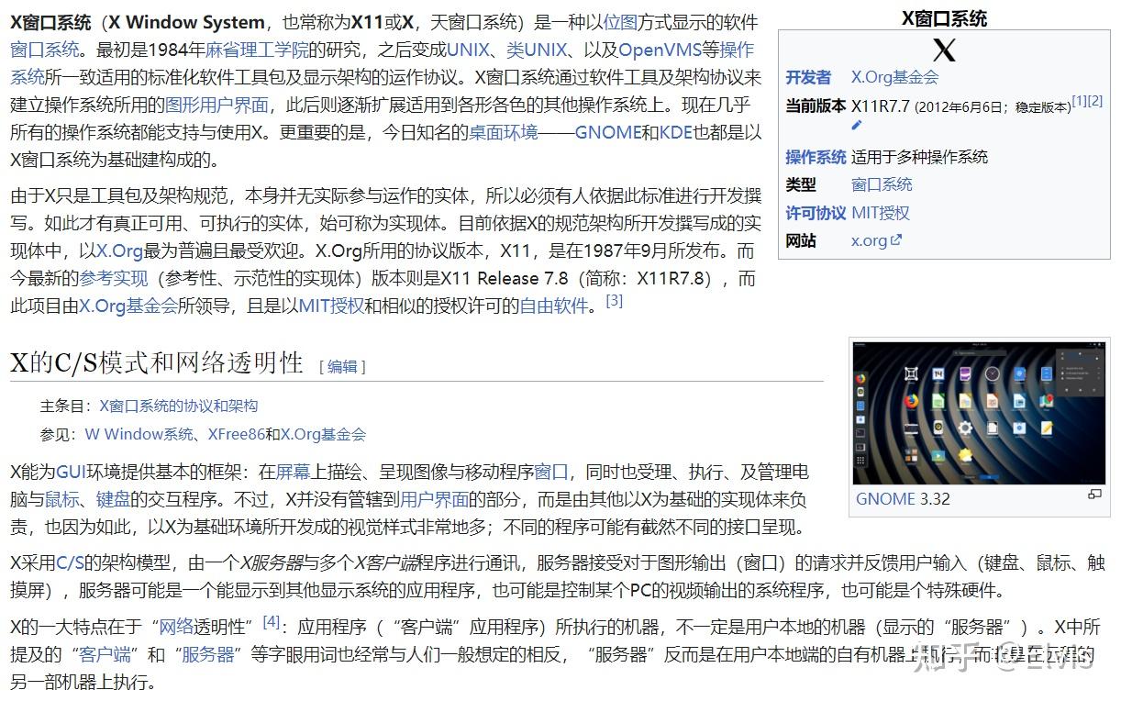Click the enlarge icon on the GNOME screenshot
This screenshot has height=701, width=1121.
[x=1093, y=494]
